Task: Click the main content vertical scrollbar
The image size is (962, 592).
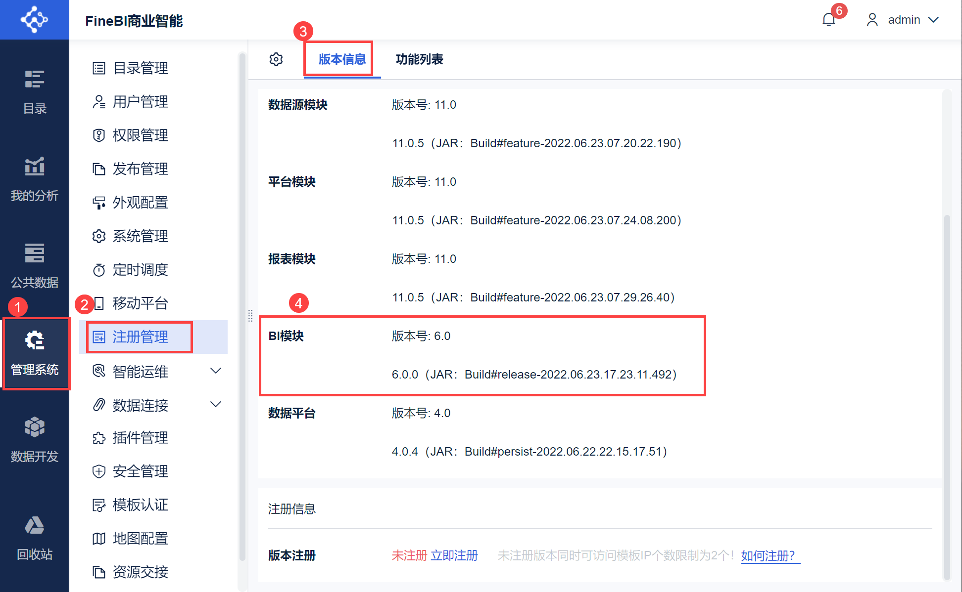Action: 947,395
